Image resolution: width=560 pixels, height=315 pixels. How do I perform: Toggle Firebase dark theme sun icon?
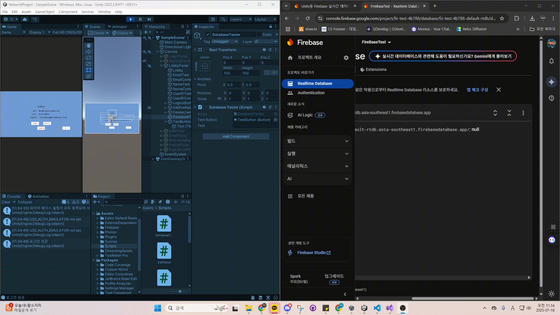click(x=551, y=293)
